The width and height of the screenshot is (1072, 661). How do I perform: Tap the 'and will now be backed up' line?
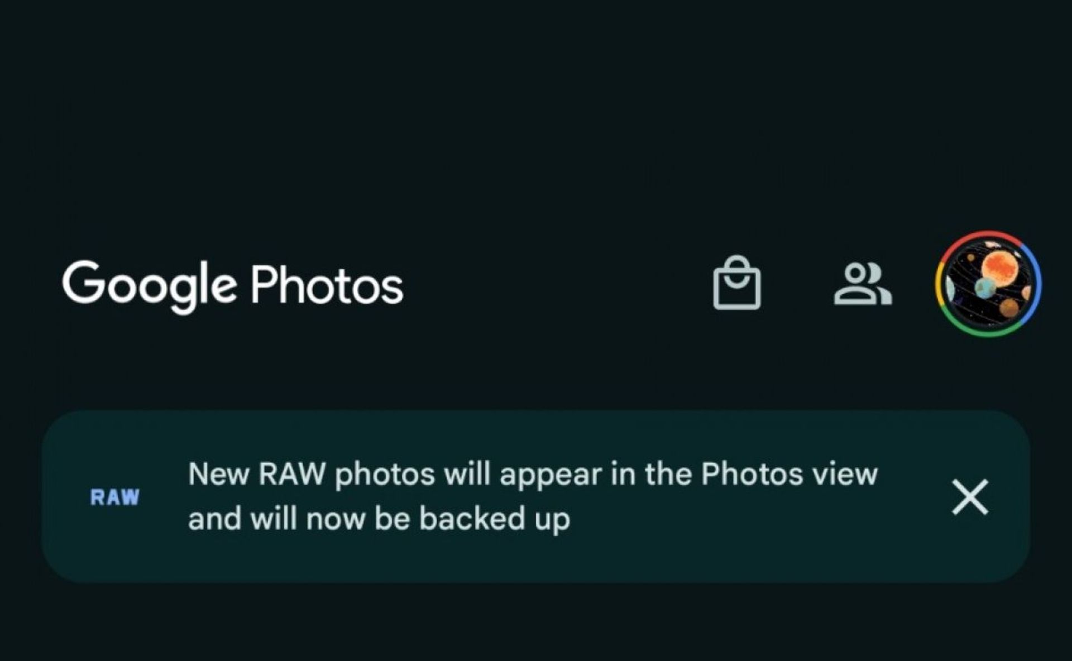coord(379,519)
